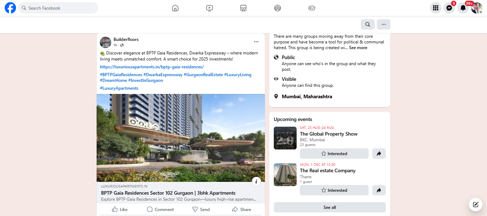Open luxuriousapartments.in bptp-gaia-residences link
This screenshot has height=216, width=487.
[152, 67]
